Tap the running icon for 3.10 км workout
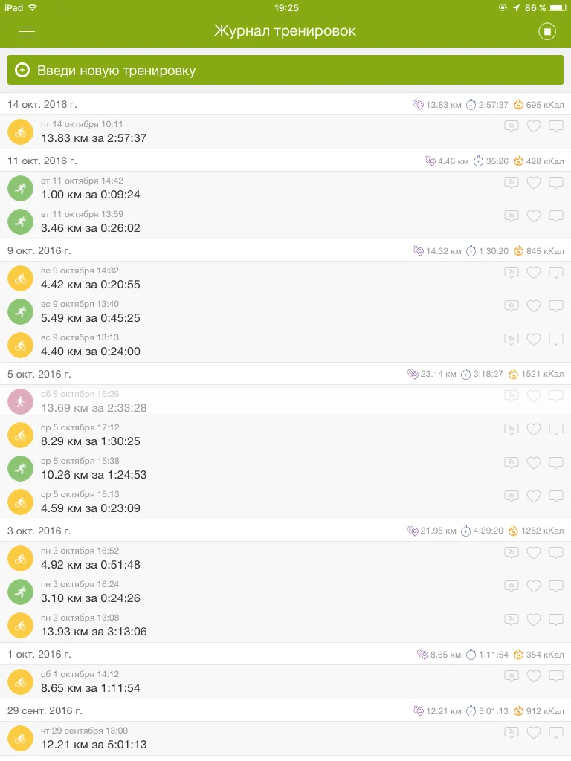The width and height of the screenshot is (571, 761). pos(21,592)
